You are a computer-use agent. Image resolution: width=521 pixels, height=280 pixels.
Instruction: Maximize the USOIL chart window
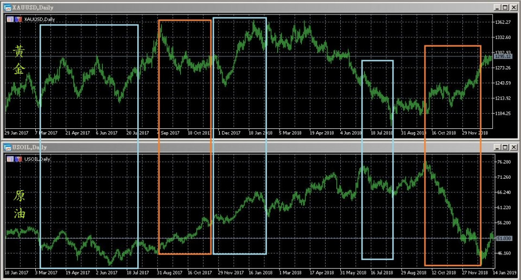click(505, 147)
